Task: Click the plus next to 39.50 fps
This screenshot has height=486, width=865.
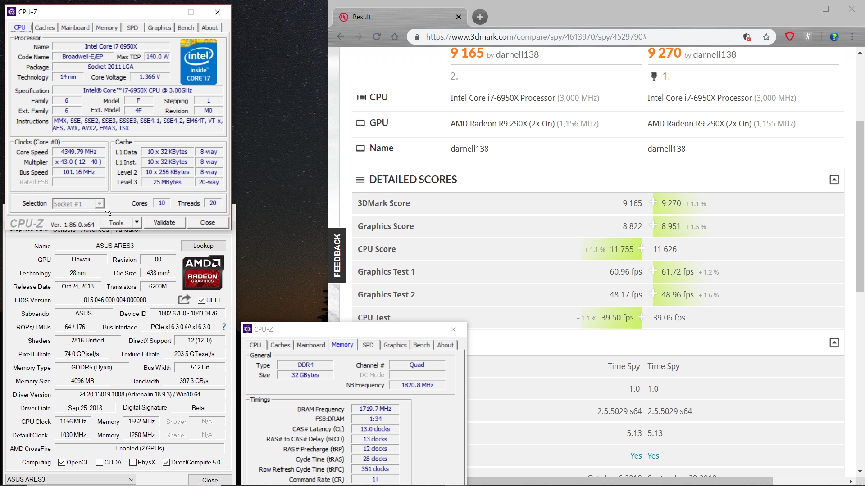Action: pos(642,316)
